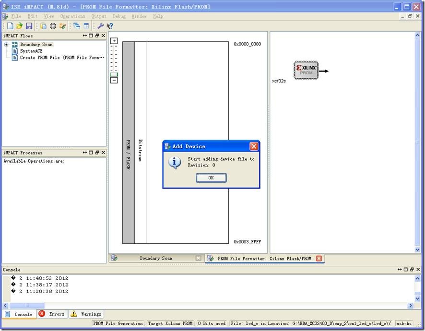Open the Operations menu
The image size is (425, 331).
tap(72, 16)
